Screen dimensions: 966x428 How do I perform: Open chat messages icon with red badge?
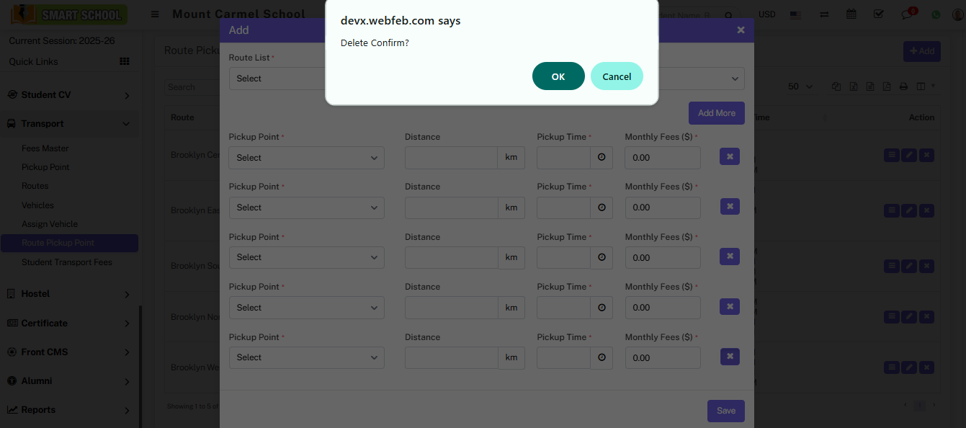point(908,14)
